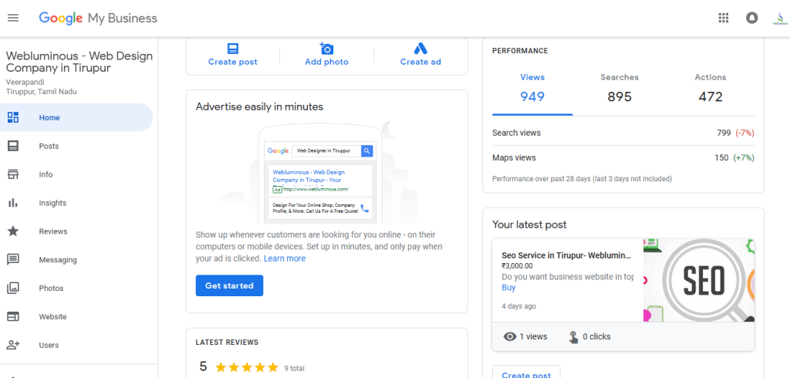Click the Search views row

point(623,133)
